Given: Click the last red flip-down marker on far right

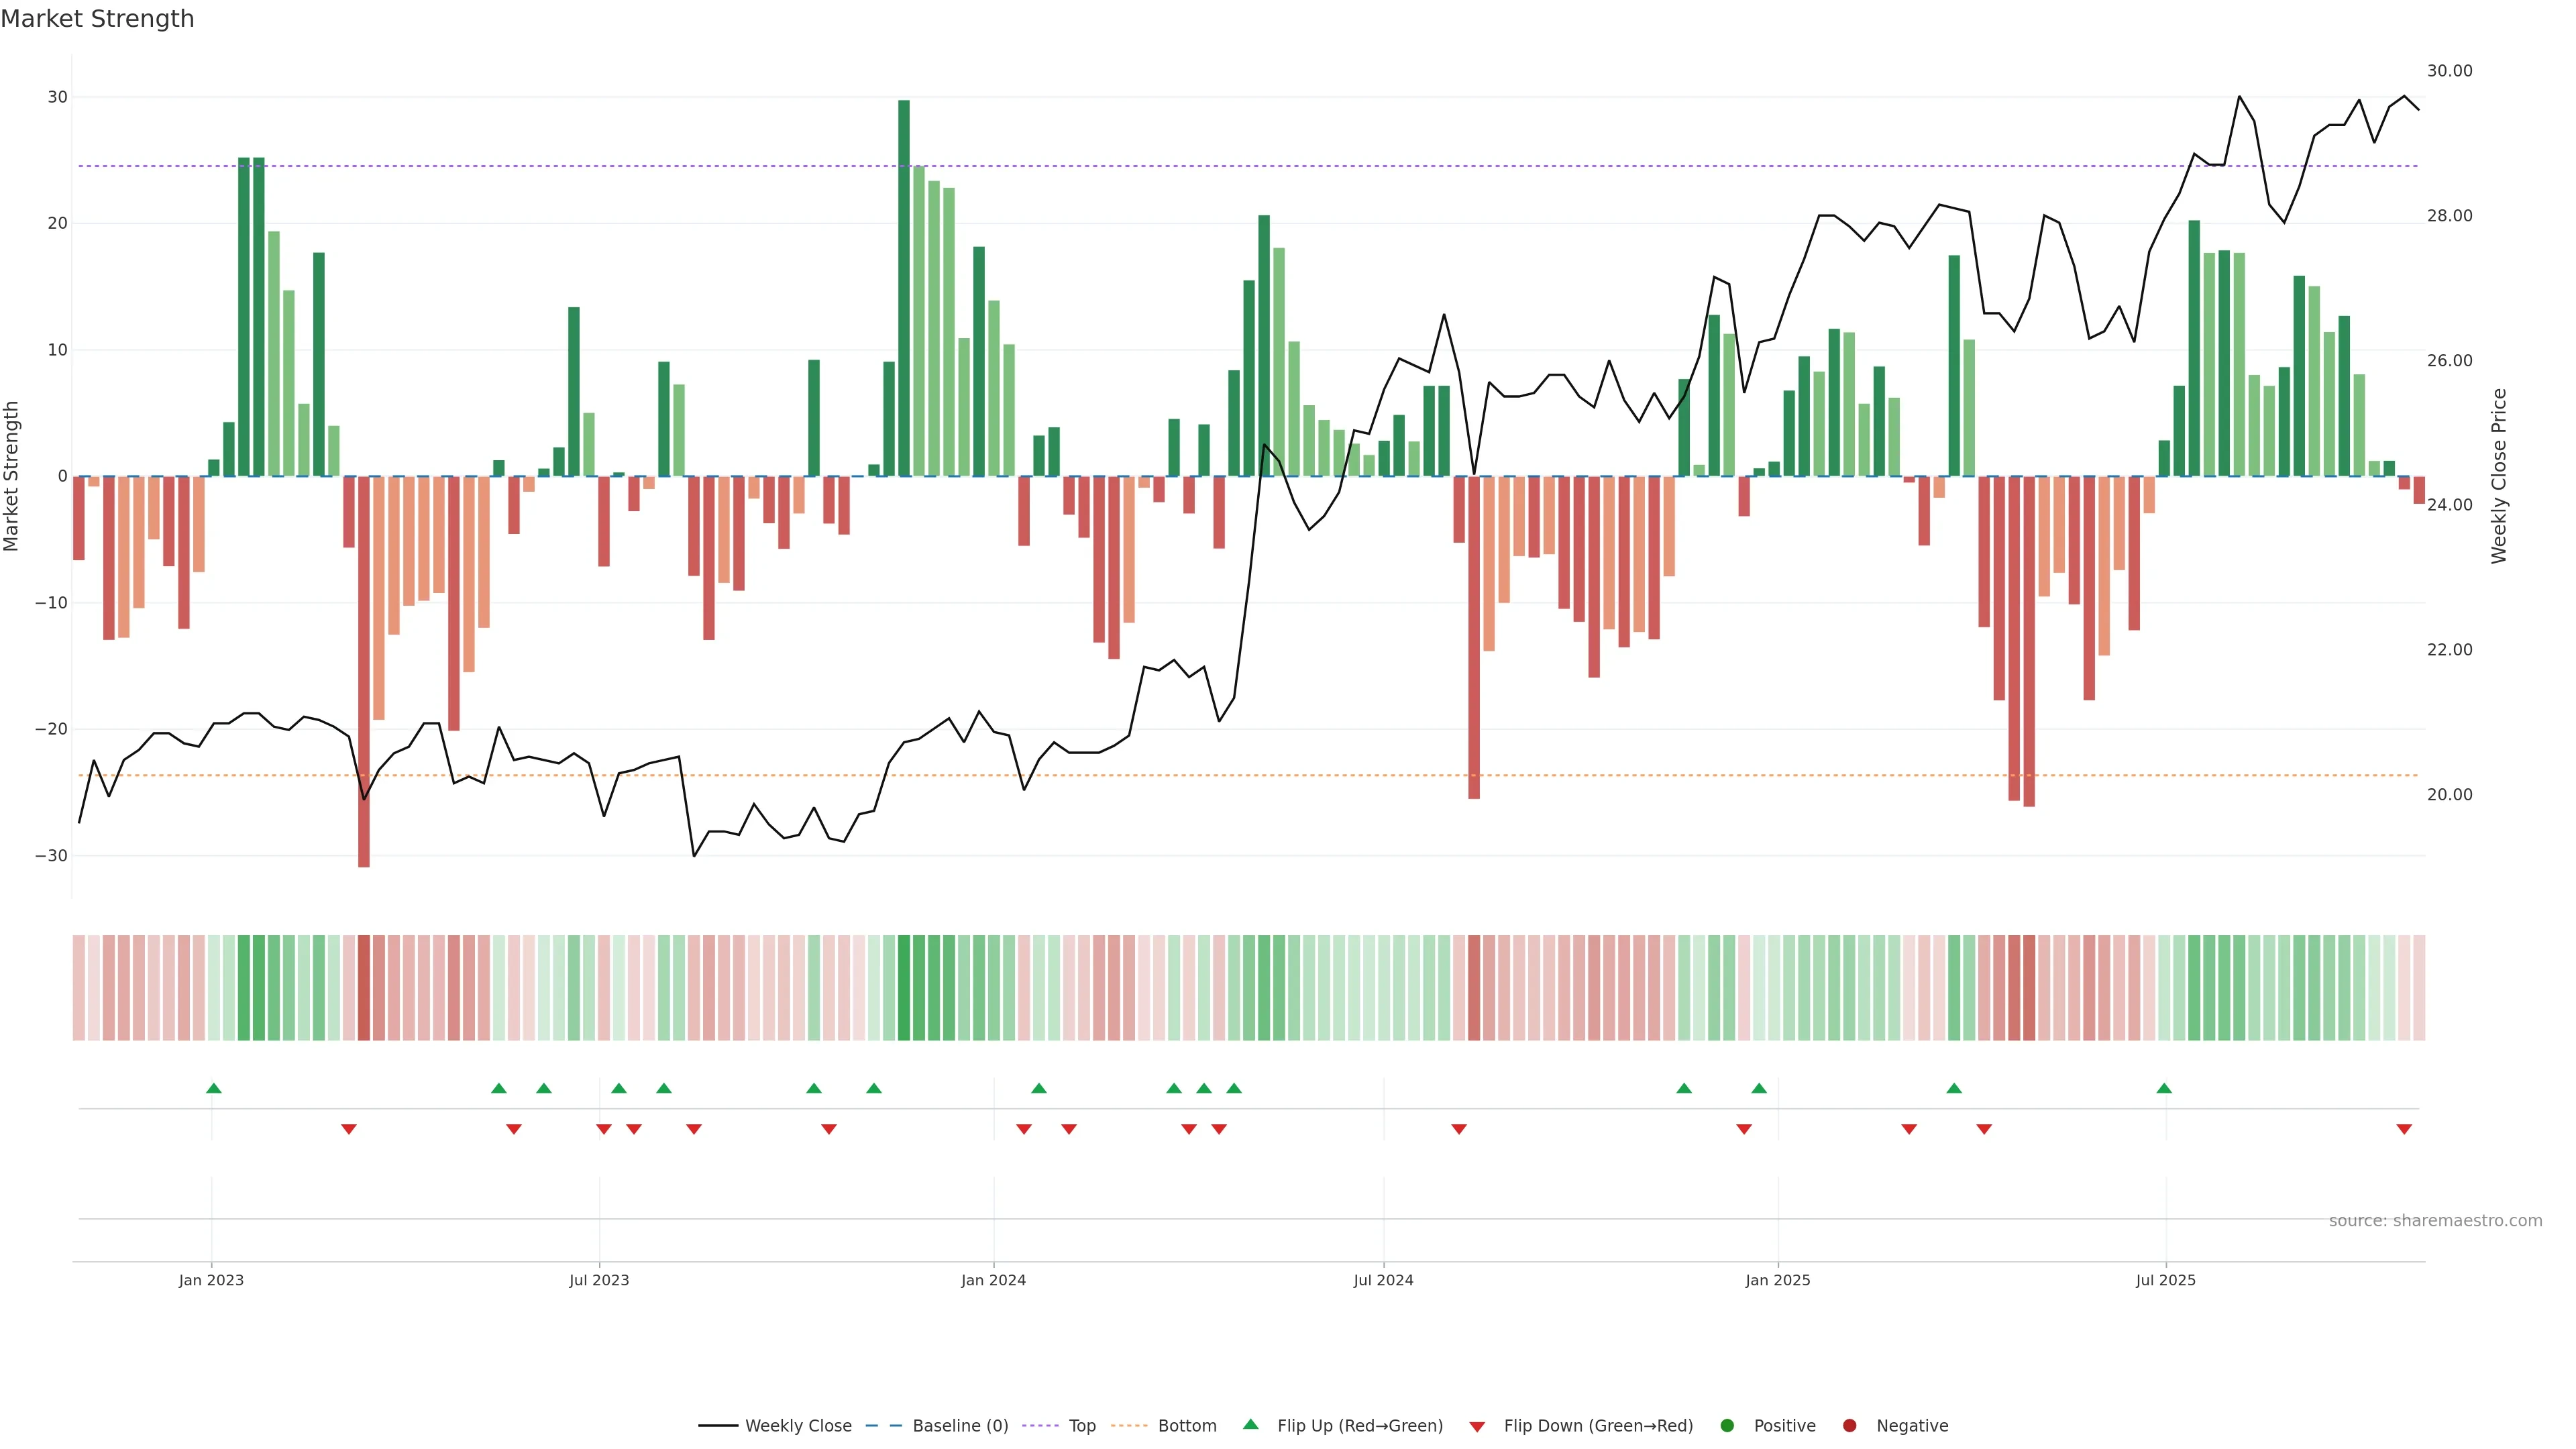Looking at the screenshot, I should tap(2404, 1129).
